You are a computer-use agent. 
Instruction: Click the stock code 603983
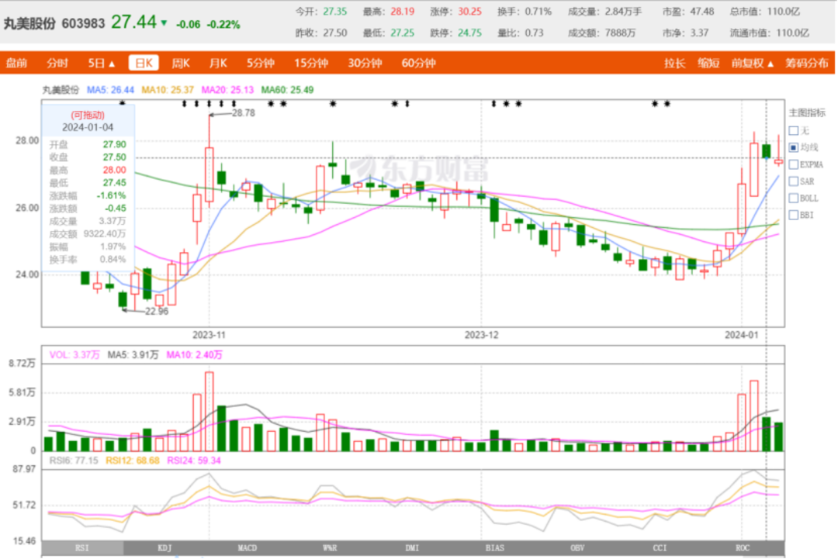[x=83, y=24]
